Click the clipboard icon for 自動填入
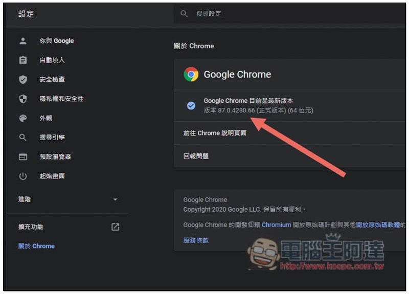Viewport: 409px width, 294px height. (22, 60)
